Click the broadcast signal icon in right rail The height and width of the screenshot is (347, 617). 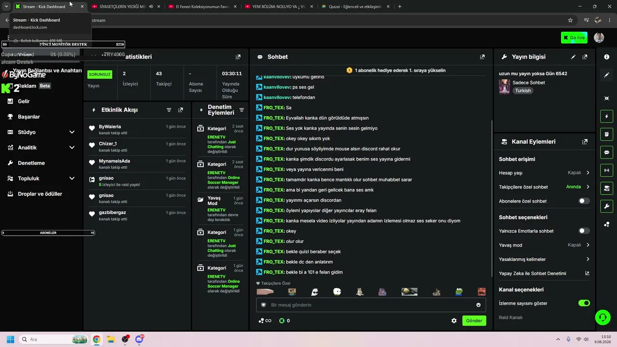pyautogui.click(x=606, y=170)
